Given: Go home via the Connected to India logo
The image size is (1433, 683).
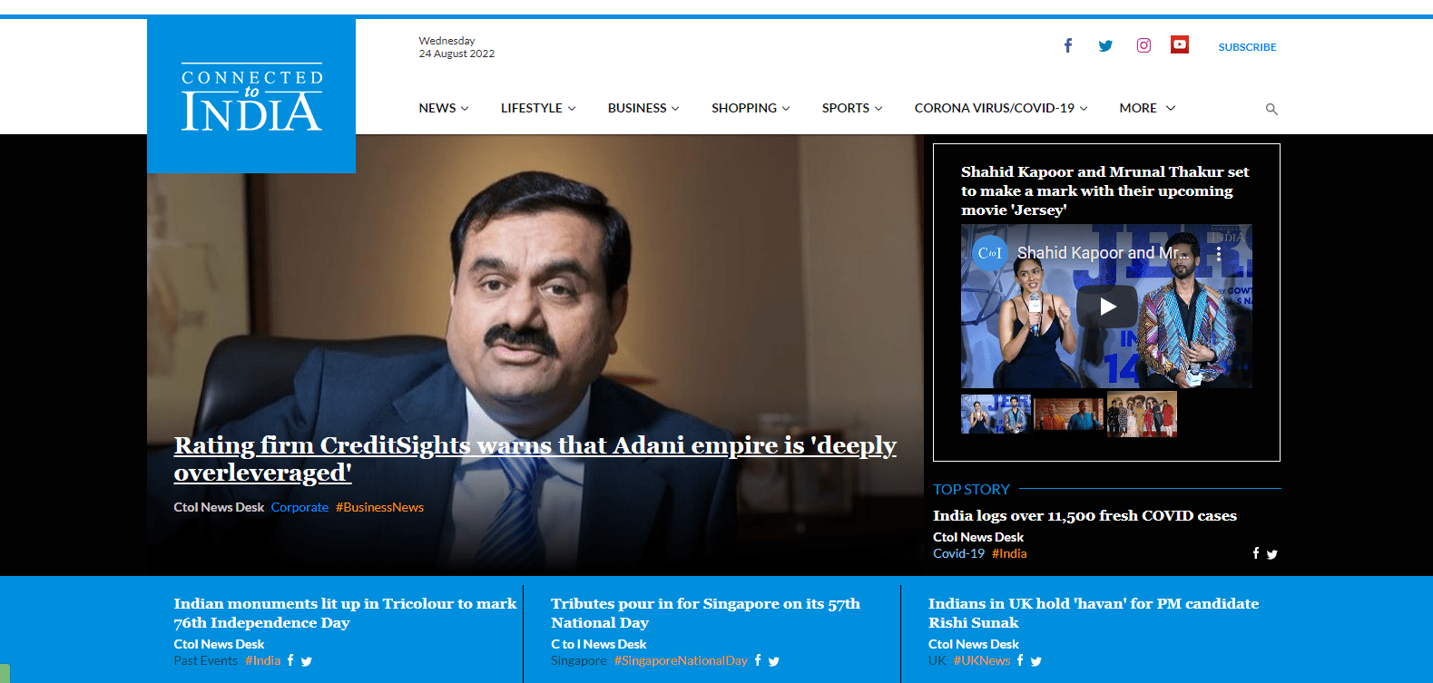Looking at the screenshot, I should (251, 96).
